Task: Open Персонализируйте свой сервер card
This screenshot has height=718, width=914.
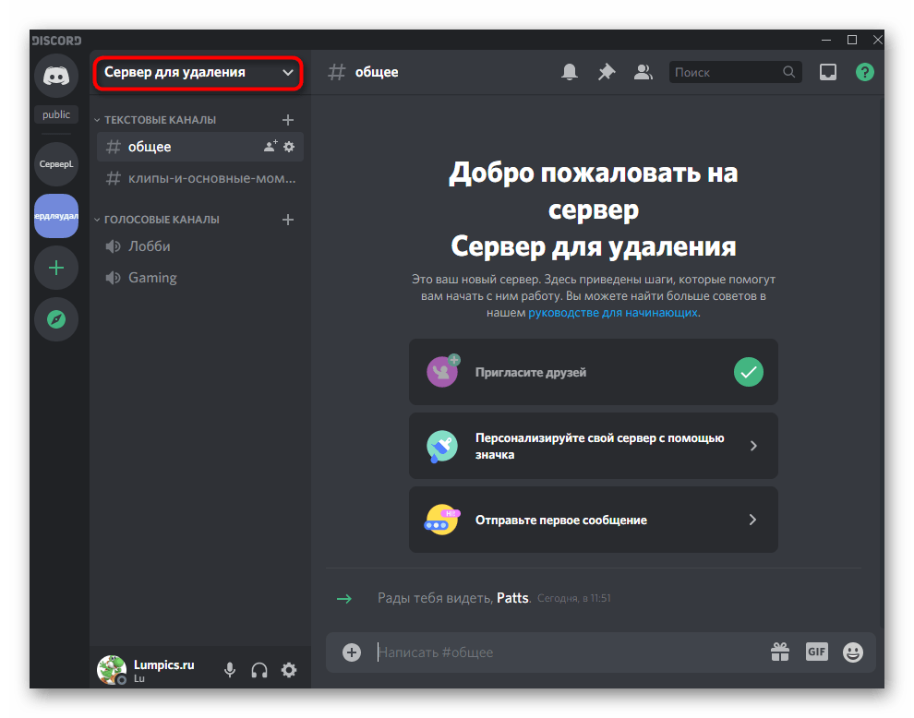Action: 594,446
